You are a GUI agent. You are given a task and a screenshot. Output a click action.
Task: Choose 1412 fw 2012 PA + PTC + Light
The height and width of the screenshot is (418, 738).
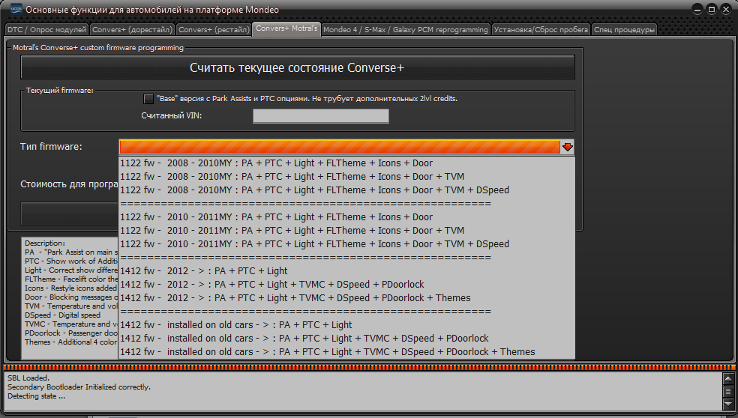346,271
